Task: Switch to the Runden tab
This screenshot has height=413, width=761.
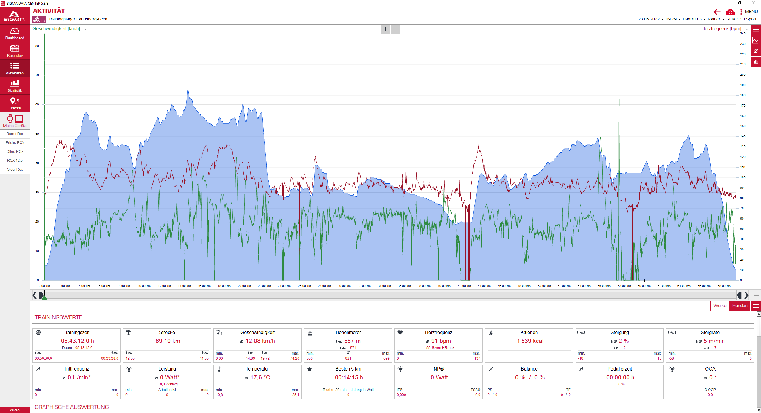Action: tap(740, 306)
